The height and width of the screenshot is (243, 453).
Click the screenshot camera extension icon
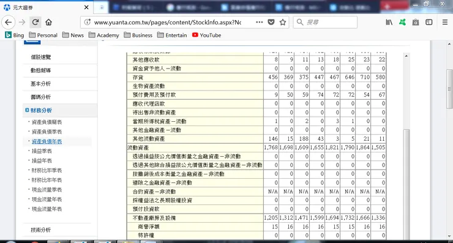click(x=416, y=22)
